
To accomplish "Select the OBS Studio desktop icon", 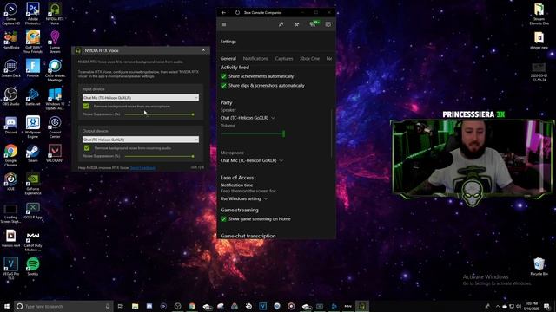I will [x=10, y=96].
